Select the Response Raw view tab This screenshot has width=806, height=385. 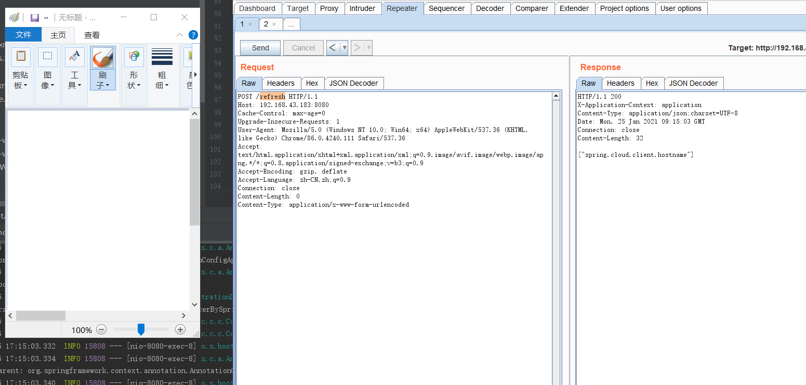(589, 83)
